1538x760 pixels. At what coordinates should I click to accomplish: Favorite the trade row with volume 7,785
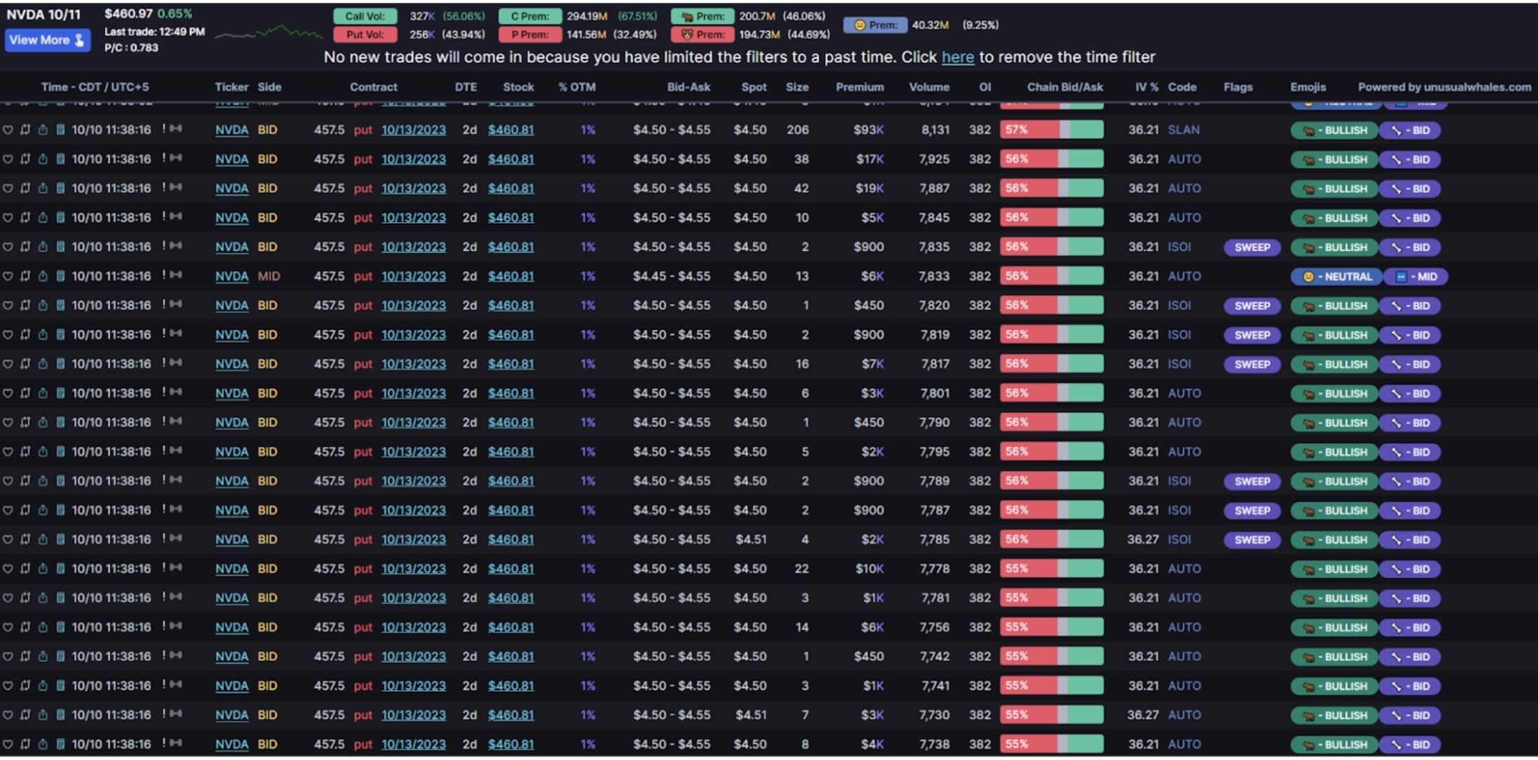[x=8, y=539]
